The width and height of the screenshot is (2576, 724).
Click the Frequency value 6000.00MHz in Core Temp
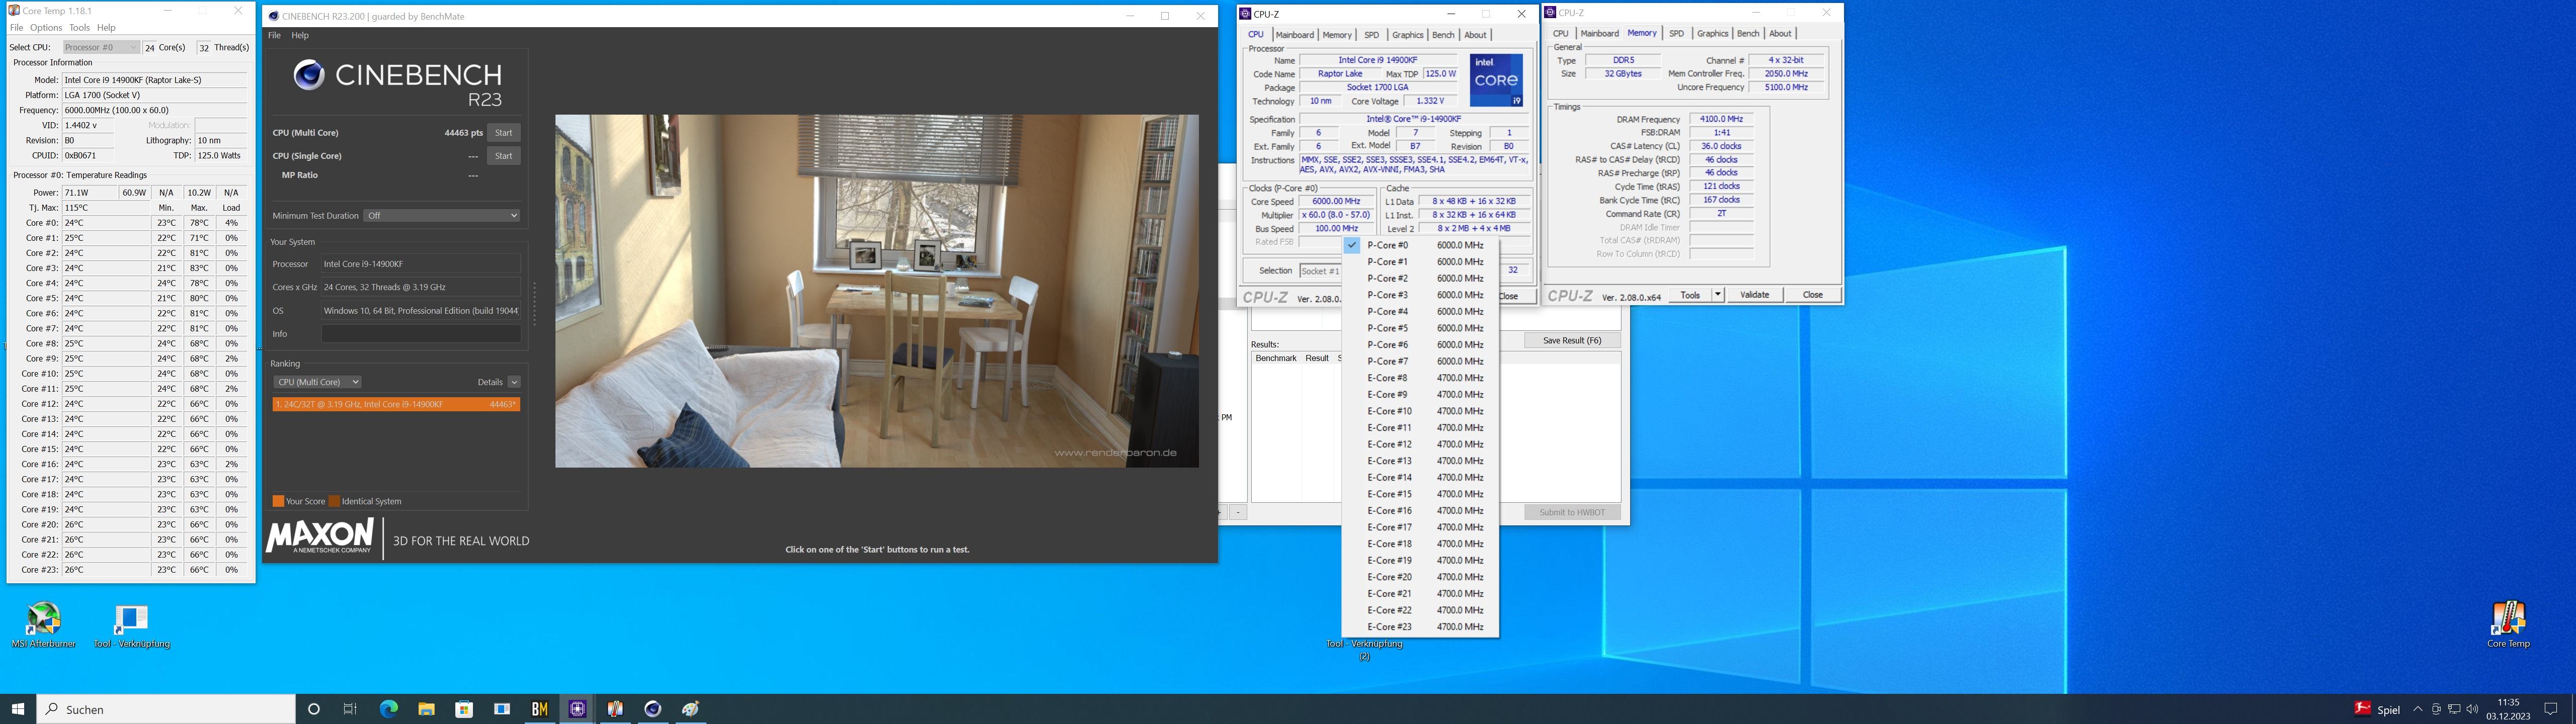pyautogui.click(x=154, y=110)
